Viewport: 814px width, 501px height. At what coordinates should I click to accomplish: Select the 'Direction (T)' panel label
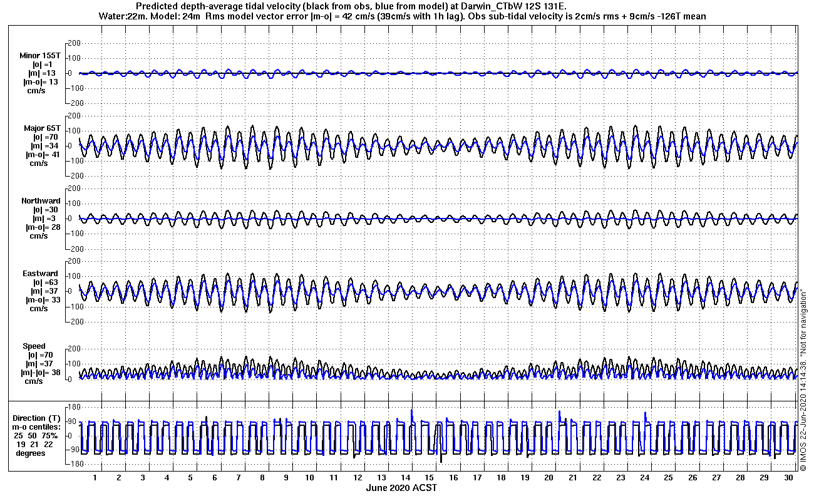coord(38,418)
